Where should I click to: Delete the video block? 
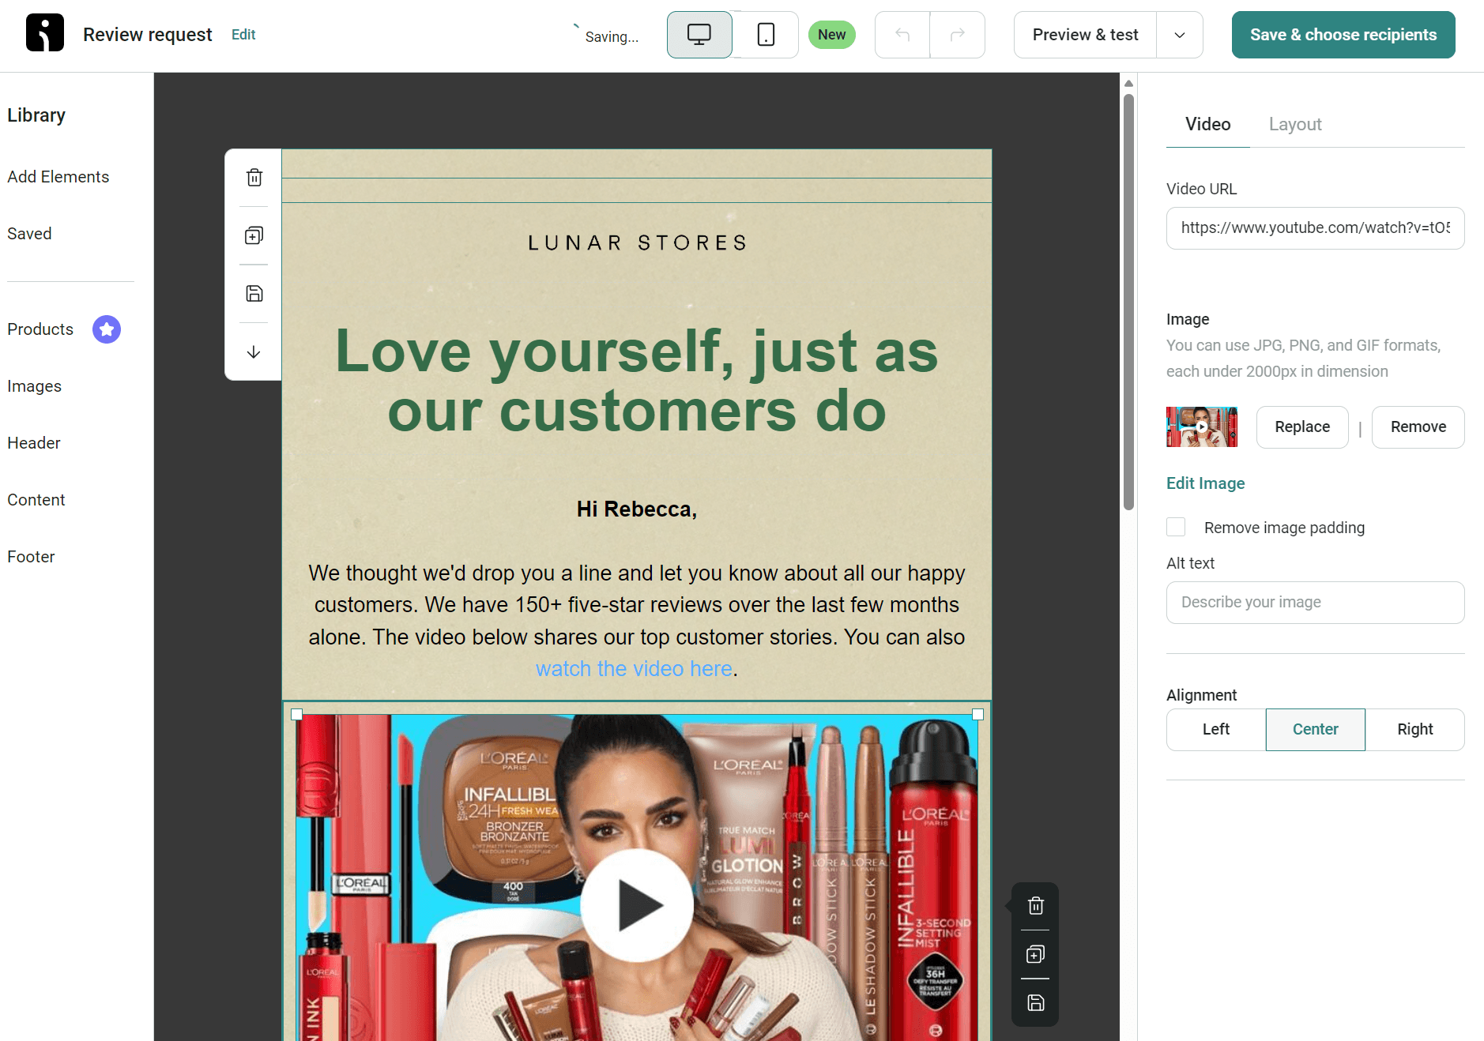click(1035, 906)
